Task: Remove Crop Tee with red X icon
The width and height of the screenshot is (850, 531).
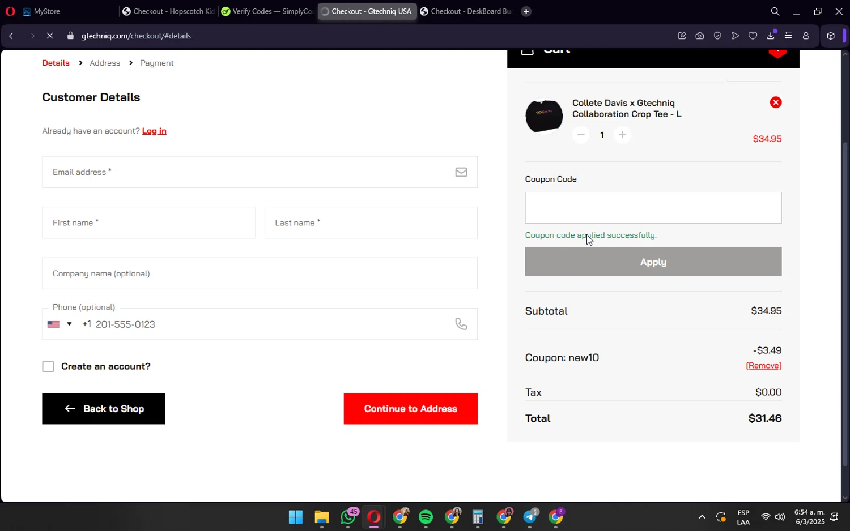Action: pyautogui.click(x=776, y=102)
